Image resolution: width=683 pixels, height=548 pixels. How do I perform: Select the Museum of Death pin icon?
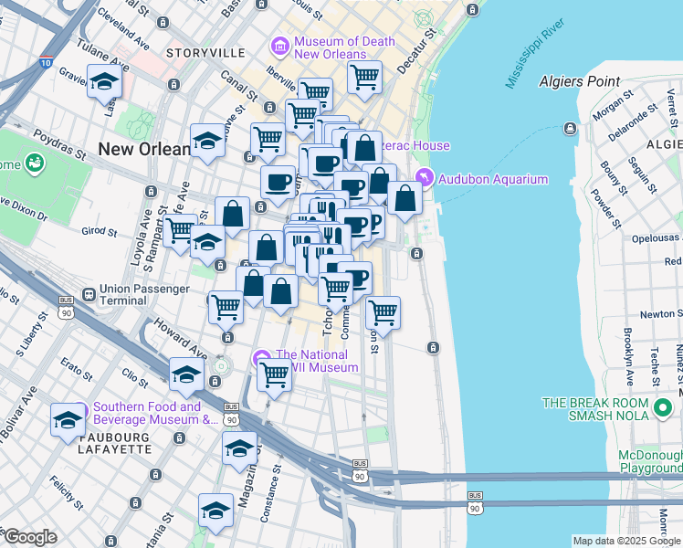[280, 47]
